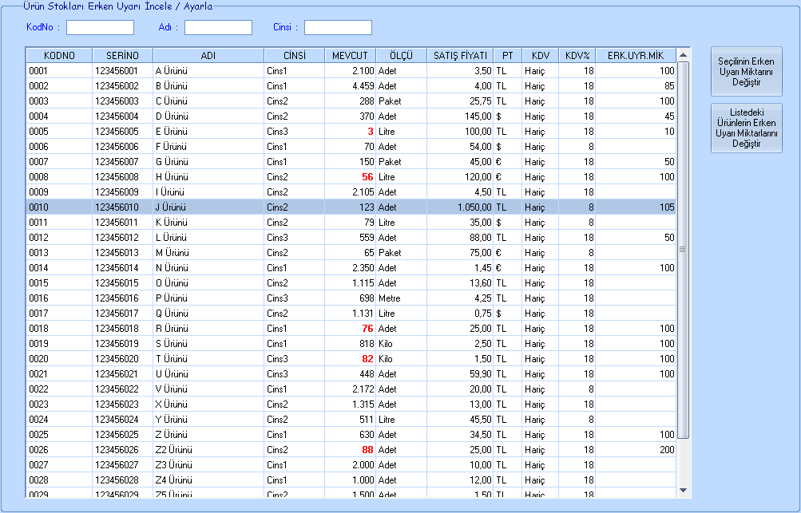The image size is (801, 513).
Task: Click serial number 123456003
Action: 117,101
